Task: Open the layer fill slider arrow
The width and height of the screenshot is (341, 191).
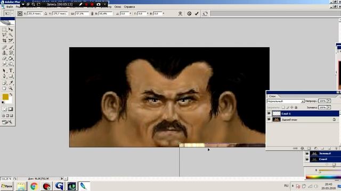Action: coord(329,107)
